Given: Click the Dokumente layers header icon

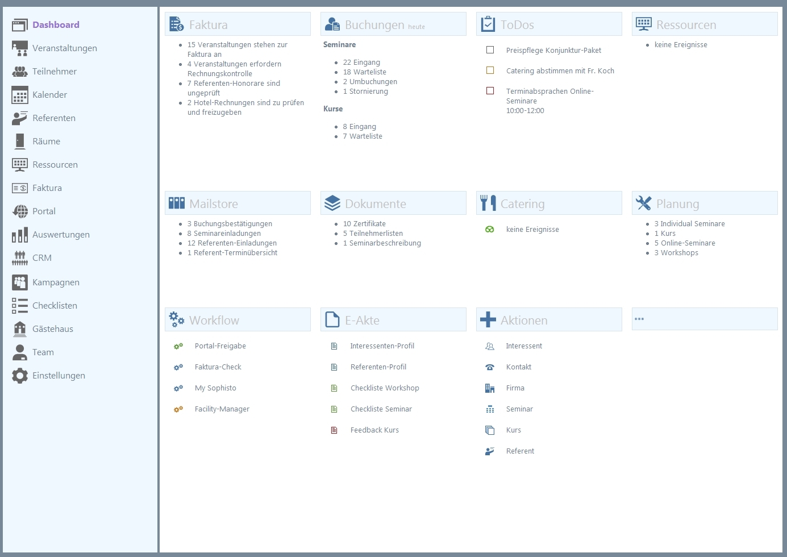Looking at the screenshot, I should pos(332,203).
